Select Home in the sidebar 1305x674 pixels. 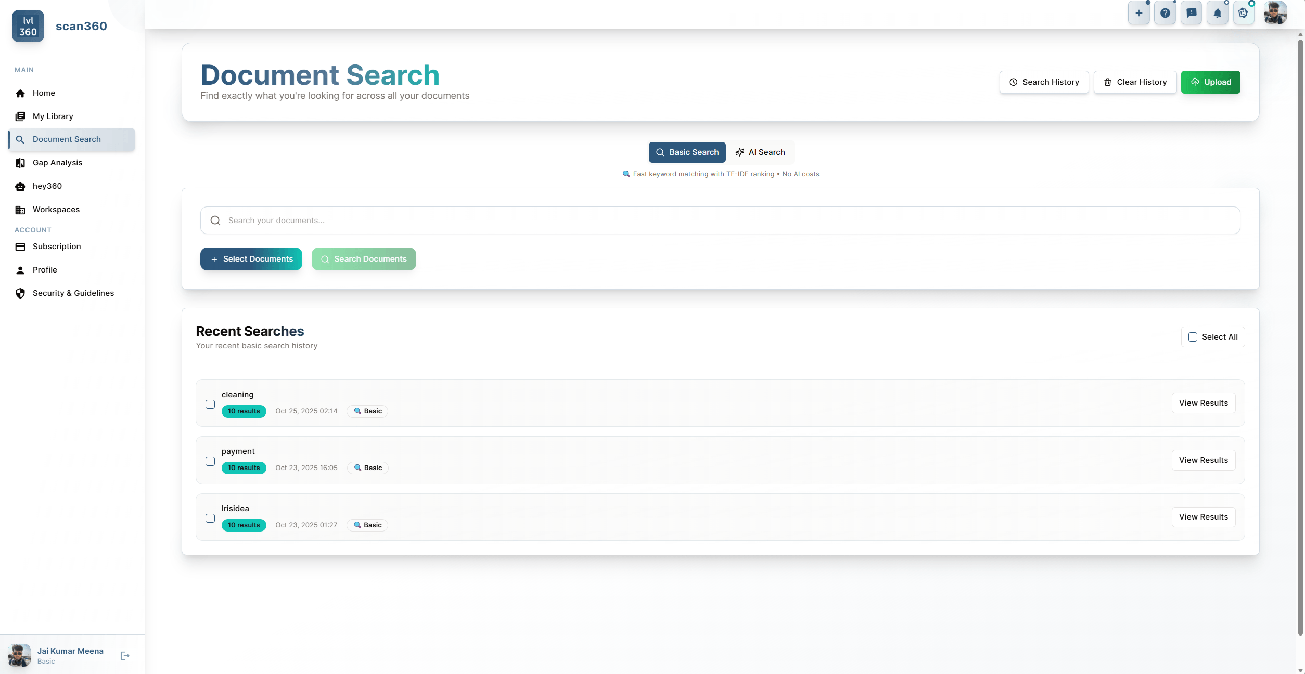click(x=44, y=93)
